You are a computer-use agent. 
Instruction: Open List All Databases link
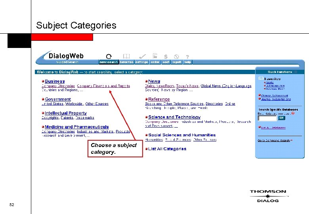[x=273, y=128]
